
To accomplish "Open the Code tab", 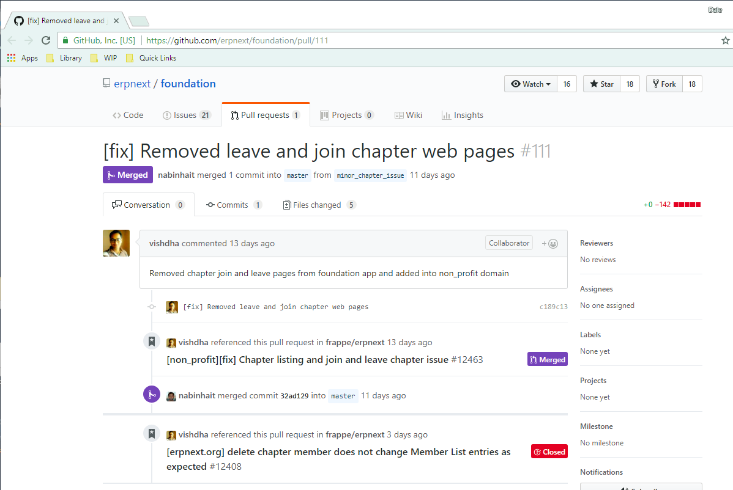I will pyautogui.click(x=128, y=115).
